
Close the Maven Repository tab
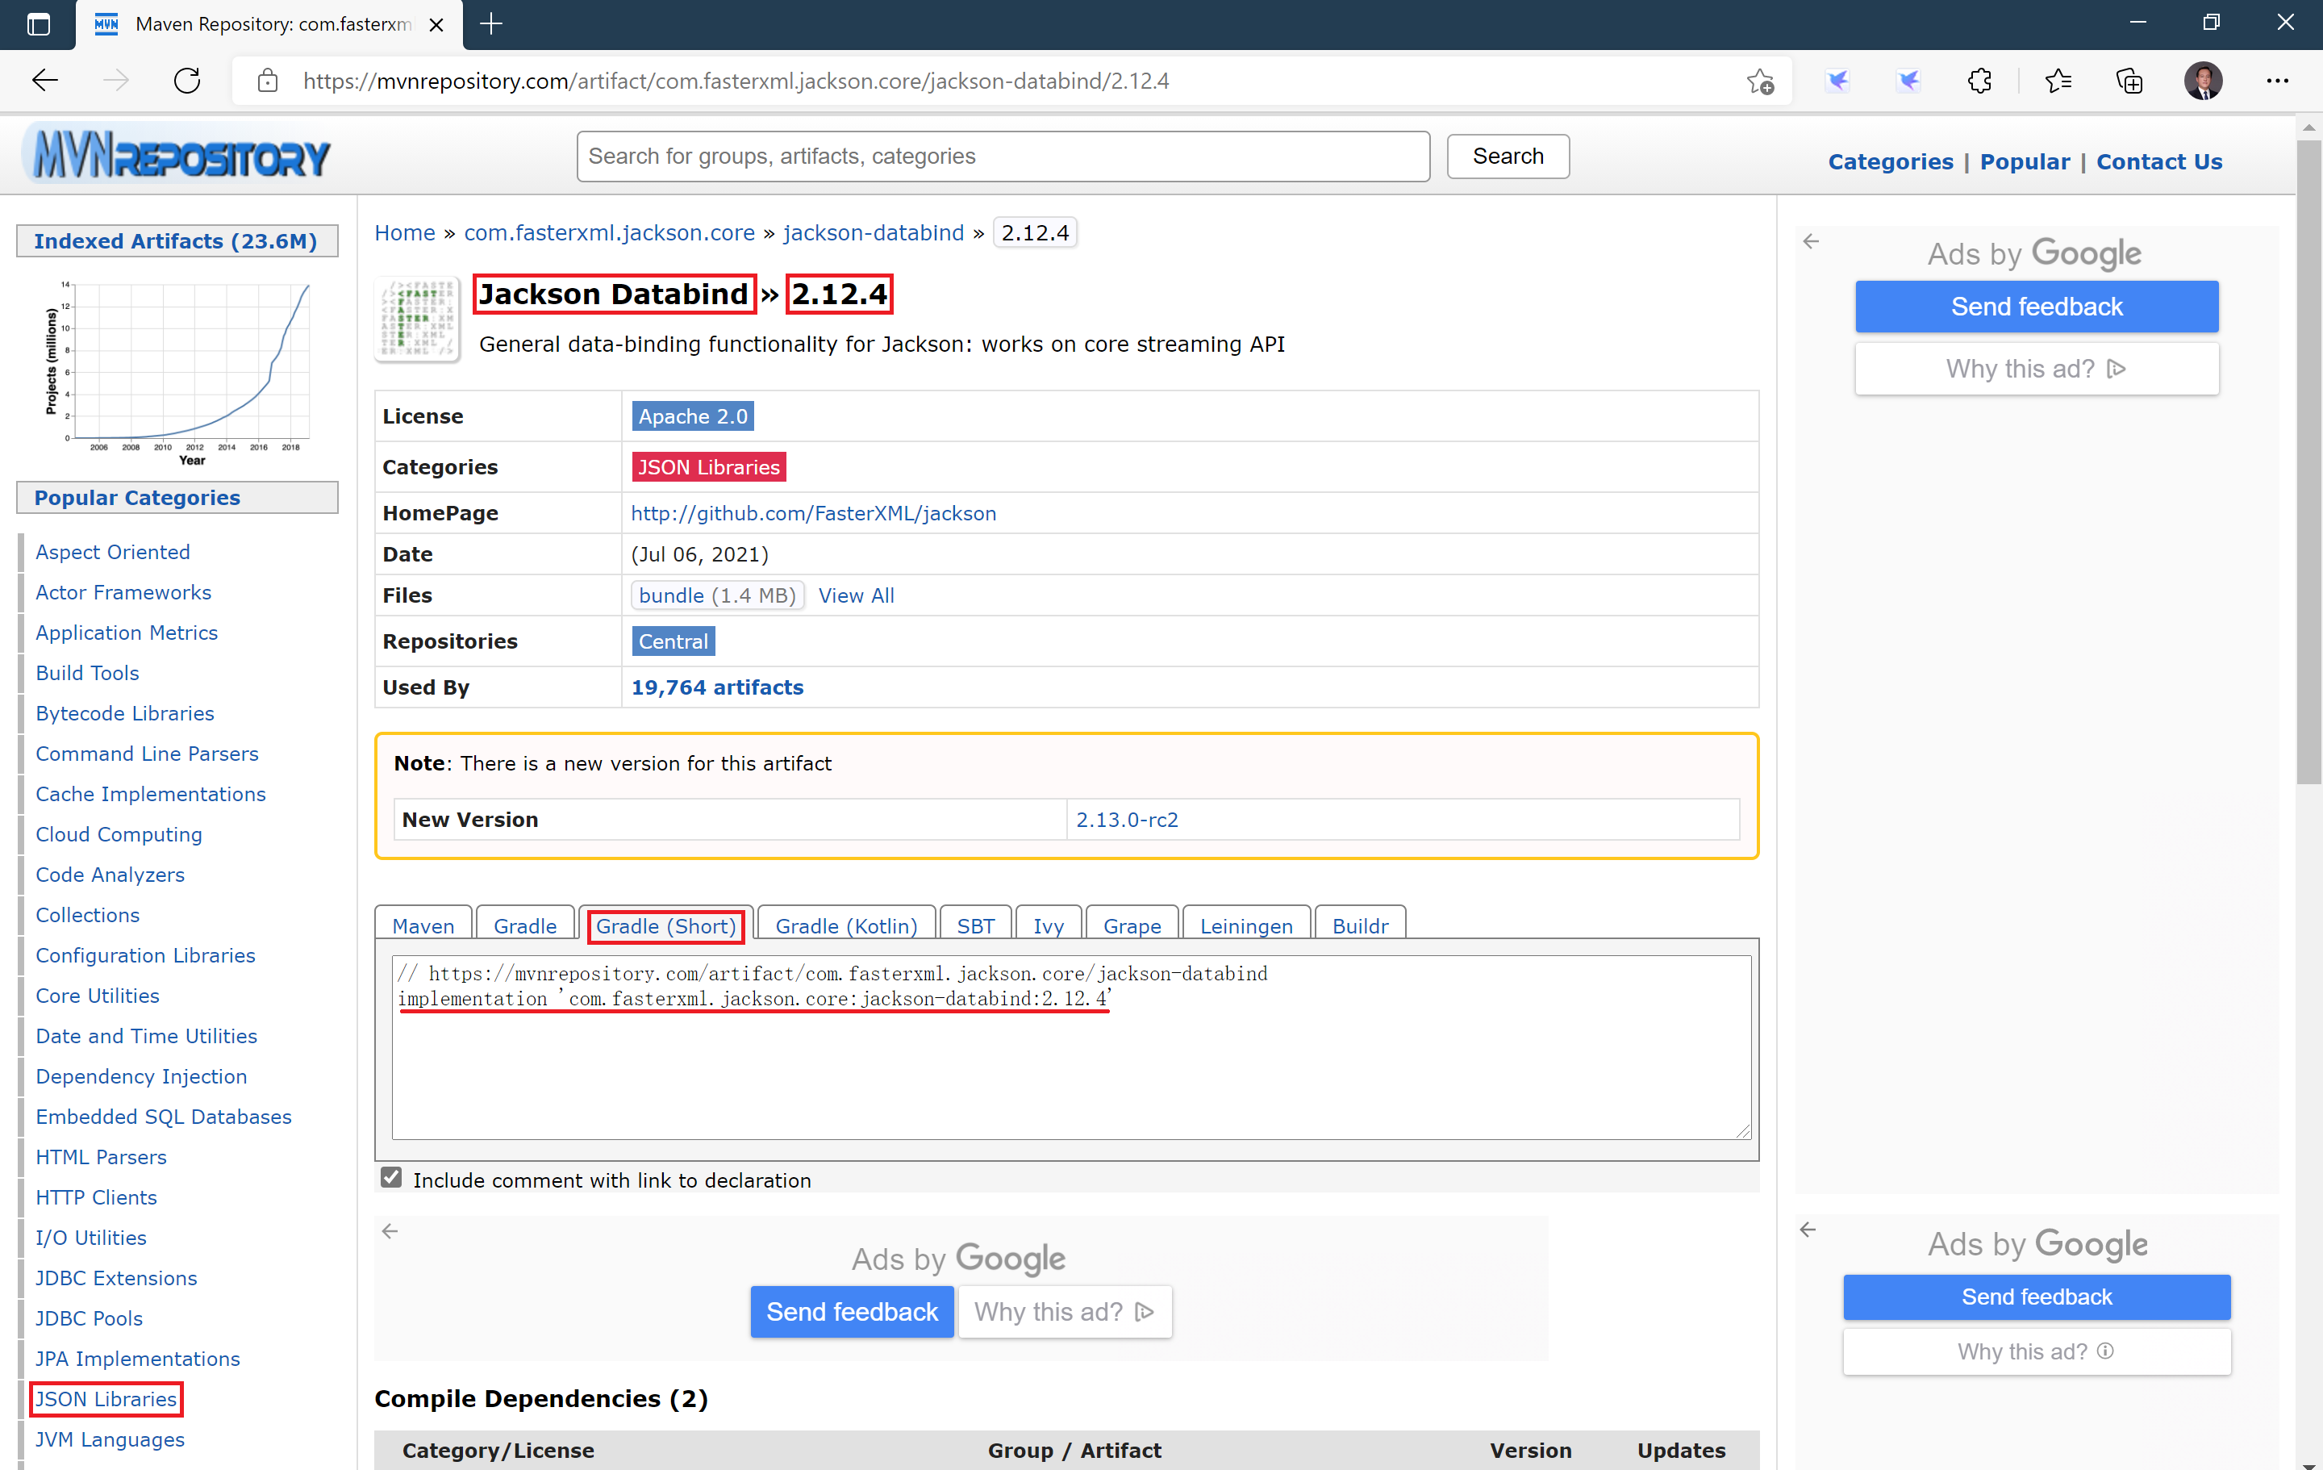point(436,24)
